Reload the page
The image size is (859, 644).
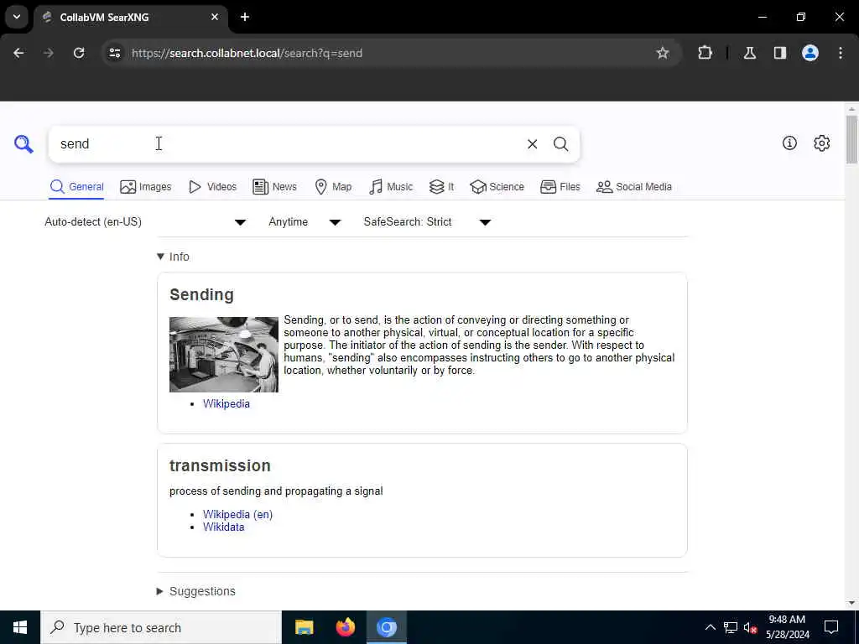[79, 53]
